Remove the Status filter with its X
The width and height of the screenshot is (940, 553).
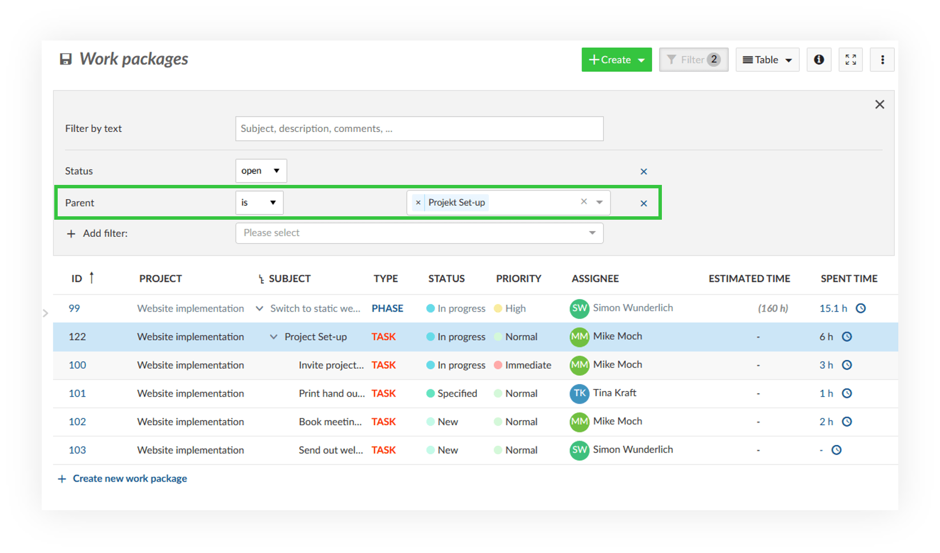click(644, 172)
